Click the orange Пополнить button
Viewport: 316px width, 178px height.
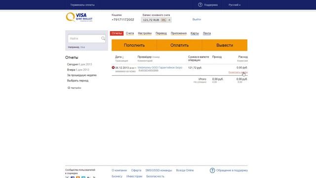(134, 45)
